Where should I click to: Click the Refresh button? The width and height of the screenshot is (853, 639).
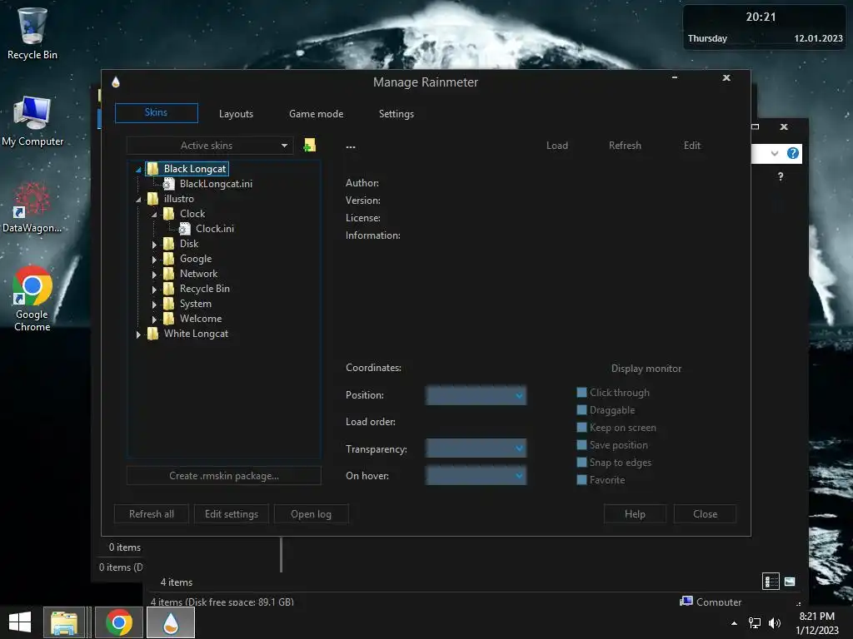coord(625,146)
